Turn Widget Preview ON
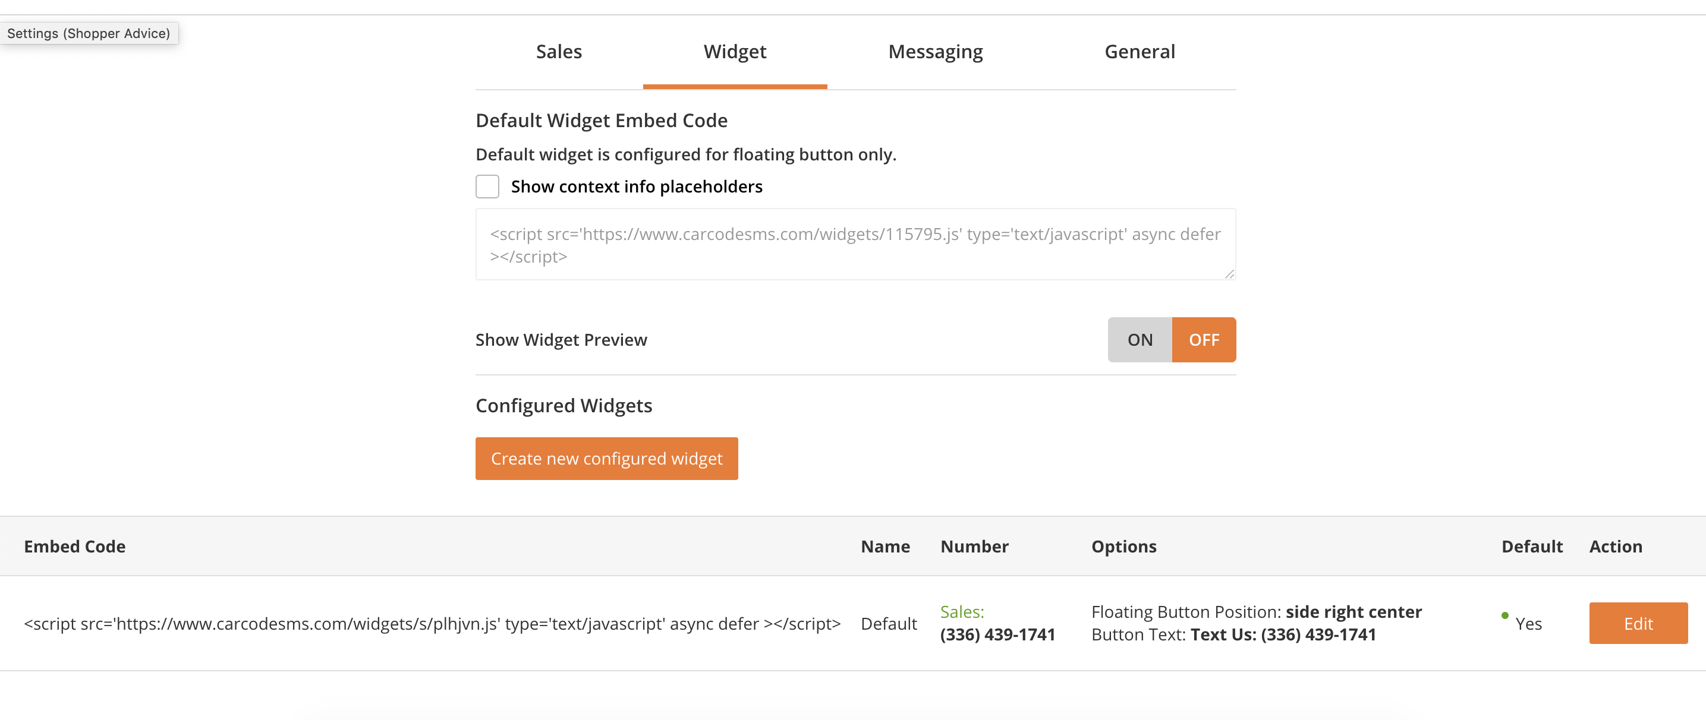 tap(1140, 339)
